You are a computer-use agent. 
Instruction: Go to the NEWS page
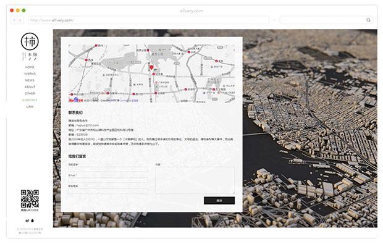coord(30,80)
